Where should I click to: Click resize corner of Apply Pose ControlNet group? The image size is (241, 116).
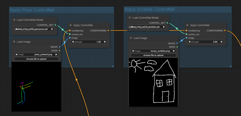113,66
